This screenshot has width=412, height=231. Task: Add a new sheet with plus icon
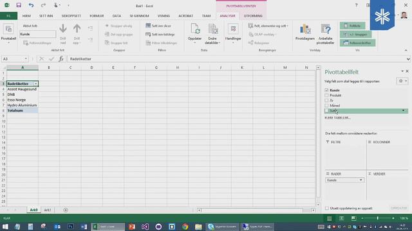66,210
